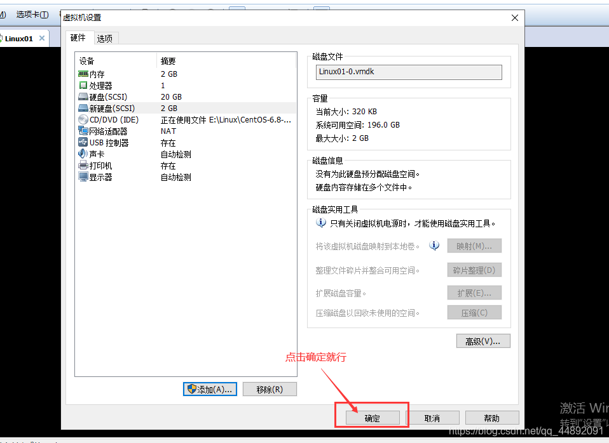Select the 声卡 sound card icon
The width and height of the screenshot is (609, 443).
pos(83,154)
